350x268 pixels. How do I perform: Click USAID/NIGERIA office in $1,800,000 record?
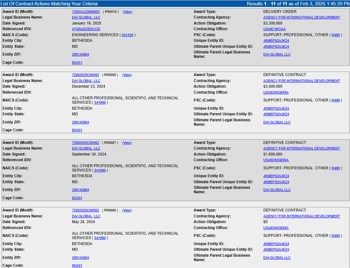(x=276, y=160)
